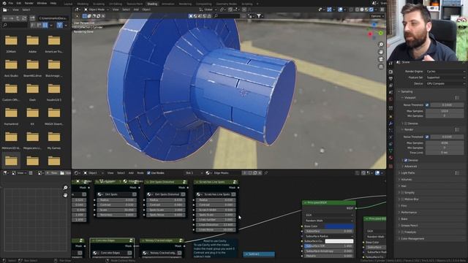Click the pin icon in the node editor header
Viewport: 468px width, 263px height.
(x=266, y=173)
